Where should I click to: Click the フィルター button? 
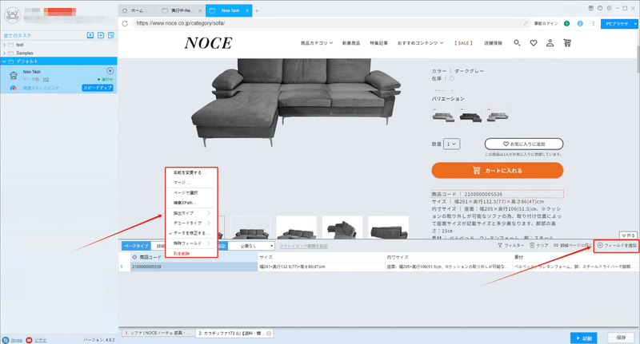(x=510, y=246)
